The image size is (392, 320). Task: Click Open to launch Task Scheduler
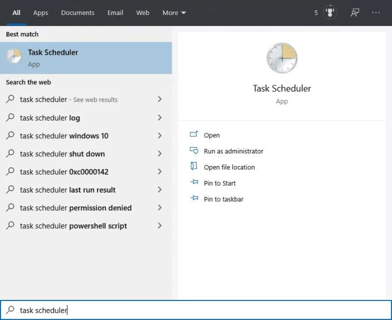pos(212,135)
